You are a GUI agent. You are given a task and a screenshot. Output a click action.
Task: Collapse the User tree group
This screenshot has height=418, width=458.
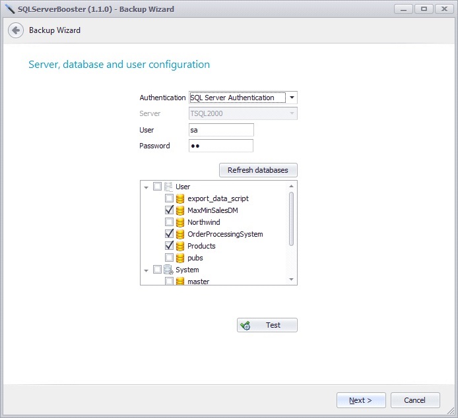146,187
